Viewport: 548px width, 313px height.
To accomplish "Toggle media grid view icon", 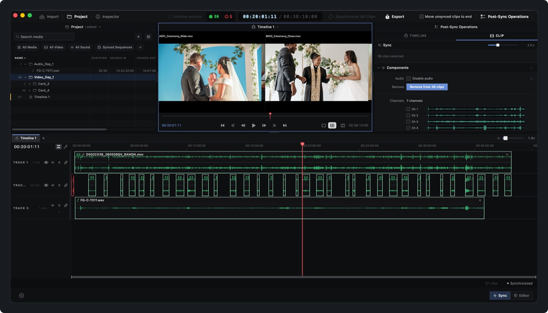I will point(148,37).
